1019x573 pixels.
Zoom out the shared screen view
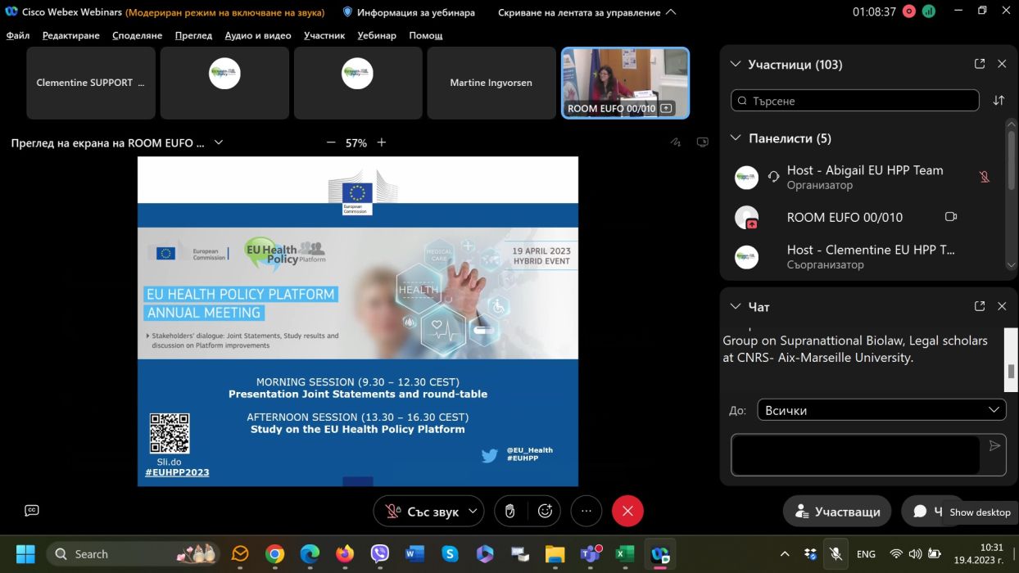(x=331, y=142)
